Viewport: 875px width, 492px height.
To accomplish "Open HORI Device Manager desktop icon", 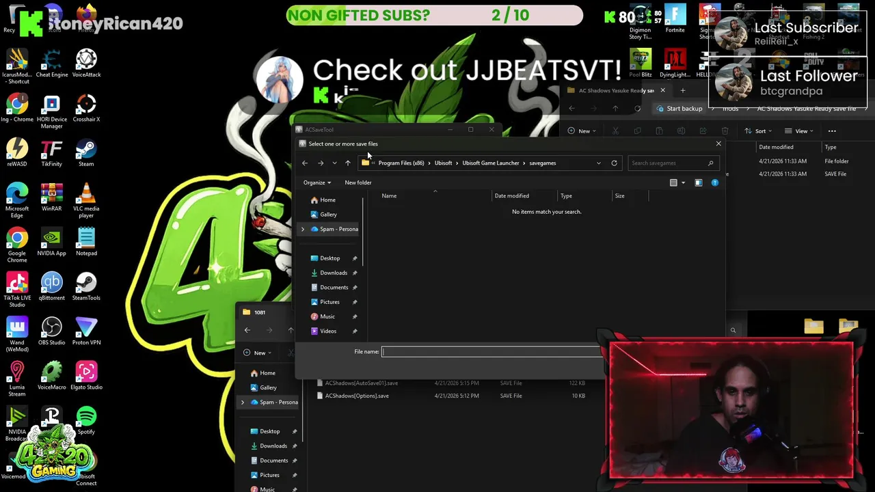I will (x=52, y=111).
